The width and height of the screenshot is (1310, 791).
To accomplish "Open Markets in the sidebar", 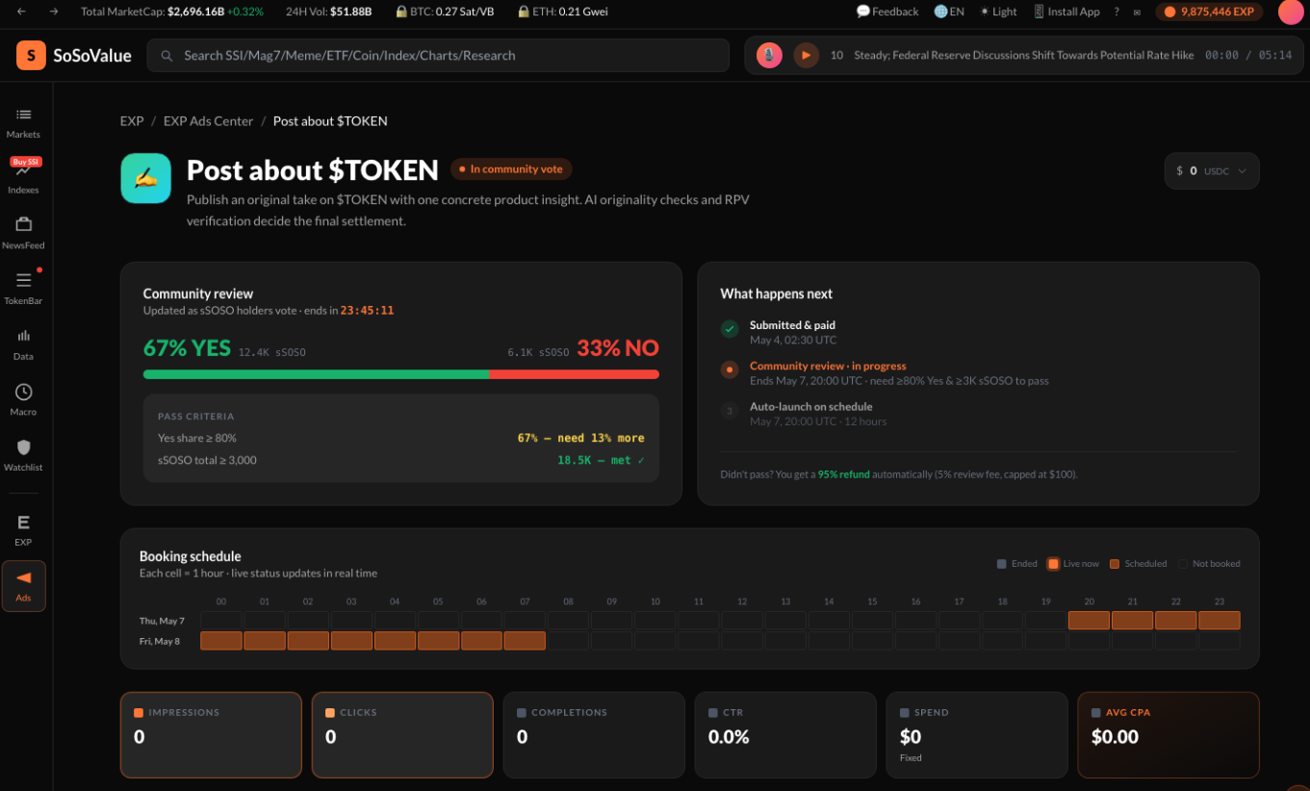I will click(x=23, y=123).
